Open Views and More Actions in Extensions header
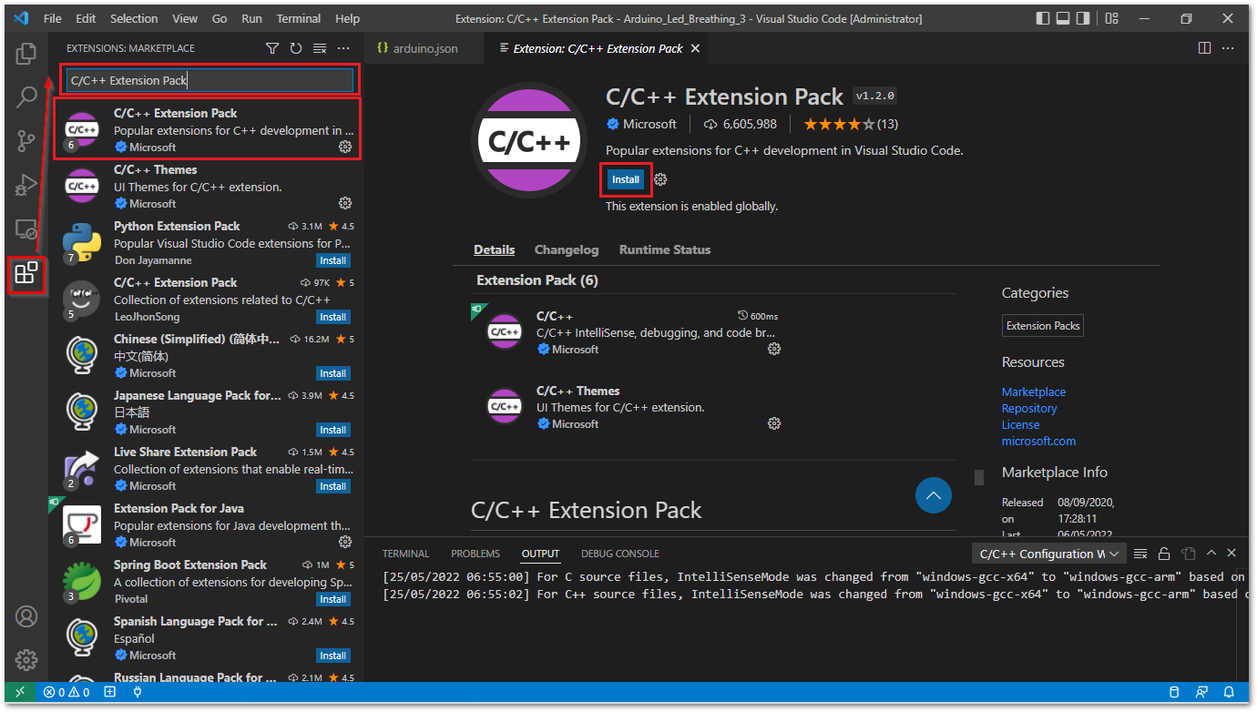 [343, 48]
